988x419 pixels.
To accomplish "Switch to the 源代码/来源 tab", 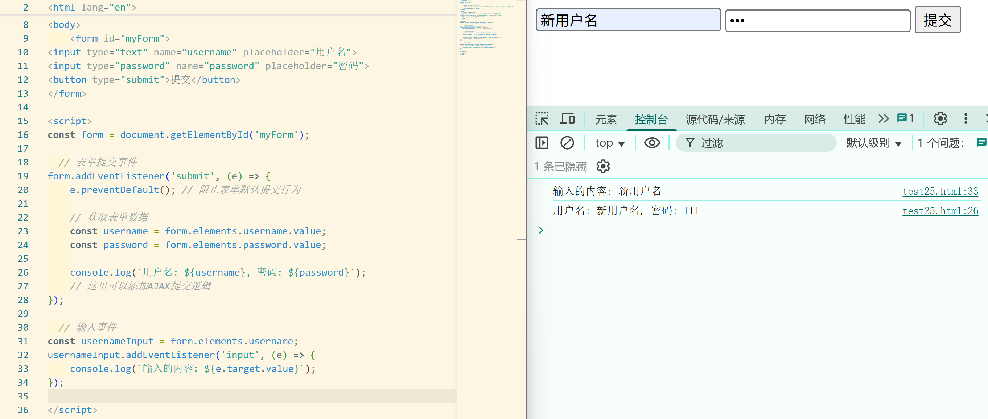I will 715,120.
